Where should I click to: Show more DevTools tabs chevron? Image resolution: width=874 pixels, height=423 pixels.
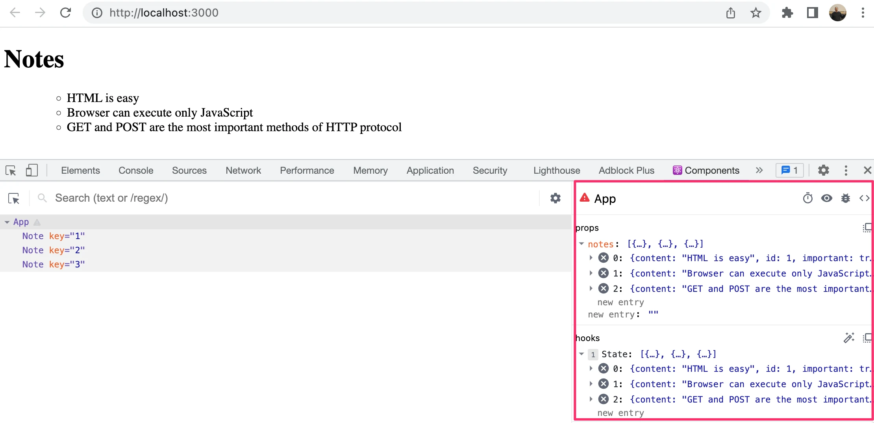pos(759,170)
